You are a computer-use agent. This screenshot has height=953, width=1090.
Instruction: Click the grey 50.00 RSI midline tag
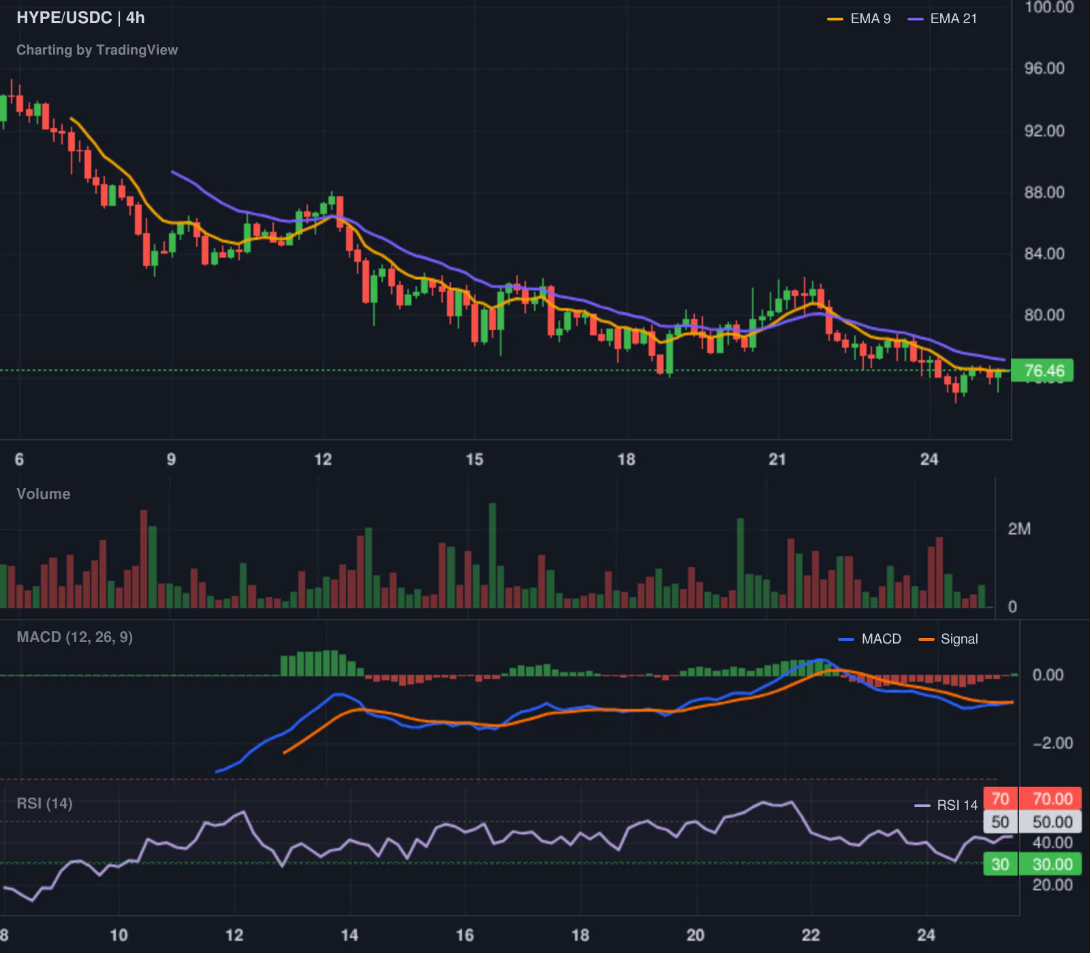click(1050, 821)
